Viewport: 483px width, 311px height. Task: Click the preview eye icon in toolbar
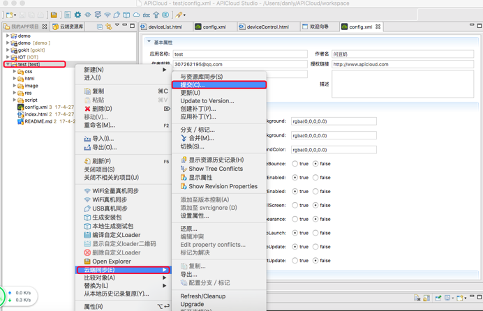tap(87, 15)
